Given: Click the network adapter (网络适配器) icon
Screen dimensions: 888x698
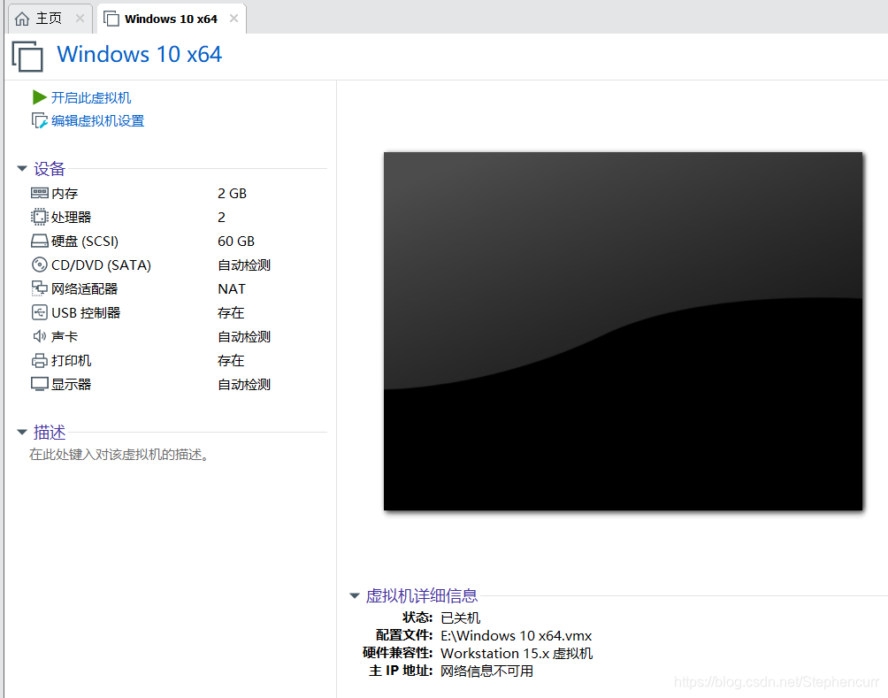Looking at the screenshot, I should (x=39, y=288).
